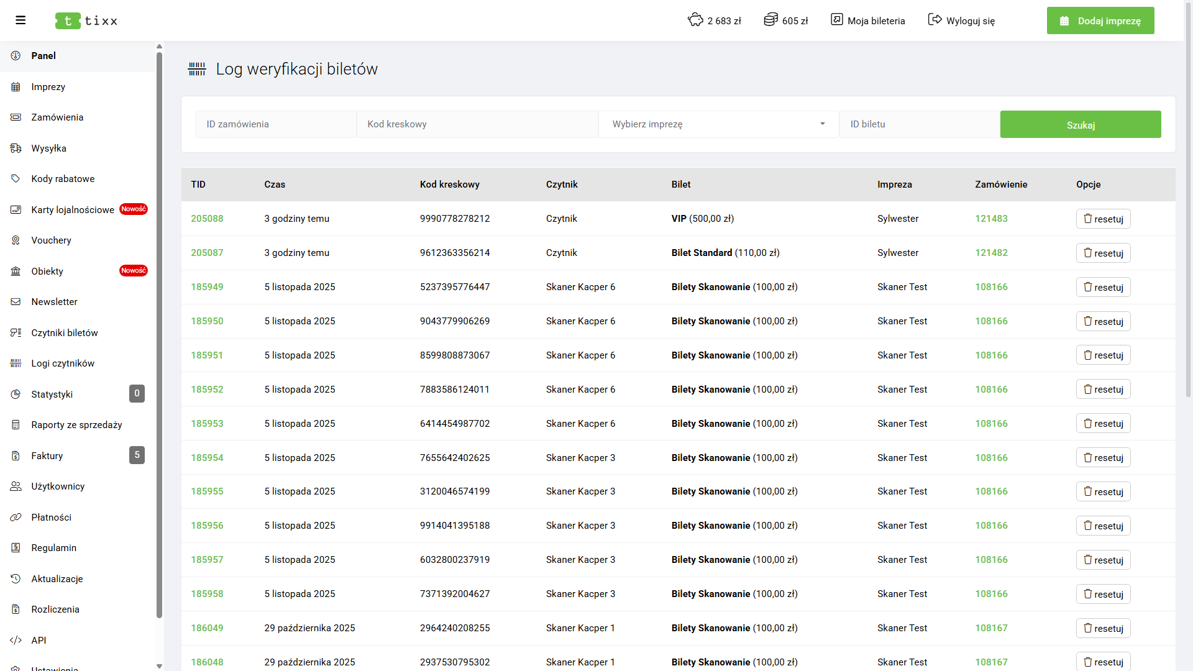Open Logi czytników menu item
Viewport: 1193px width, 671px height.
click(63, 363)
